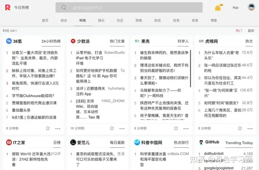Open article 脉脉上找对象，闲鱼上找工作

pos(34,73)
